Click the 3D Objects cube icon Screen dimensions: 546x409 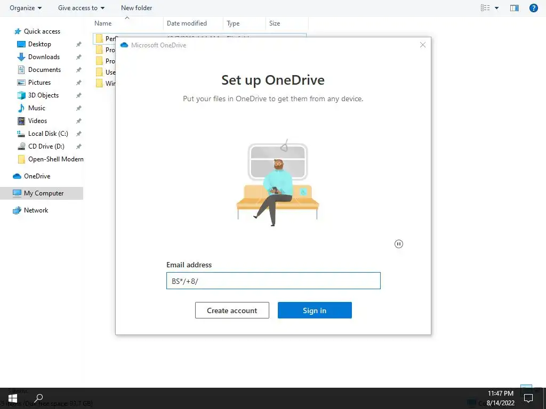coord(21,95)
